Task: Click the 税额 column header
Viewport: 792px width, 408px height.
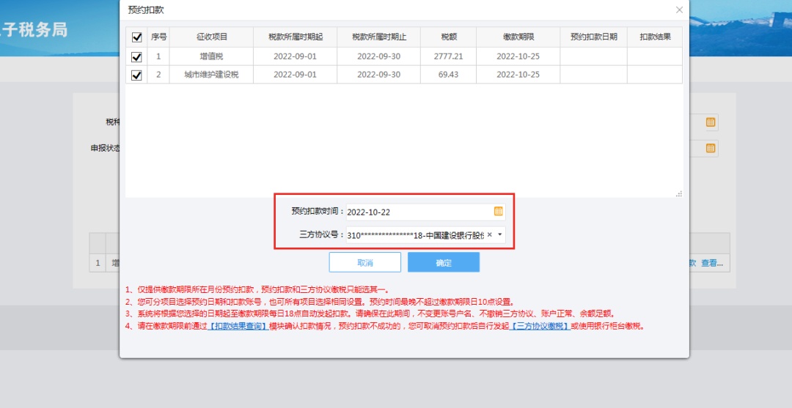Action: point(449,37)
